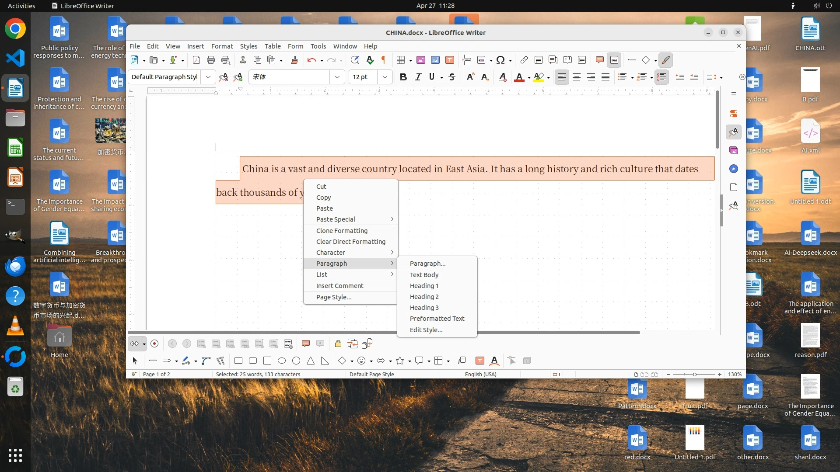
Task: Open the Styles menu in menu bar
Action: 248,46
